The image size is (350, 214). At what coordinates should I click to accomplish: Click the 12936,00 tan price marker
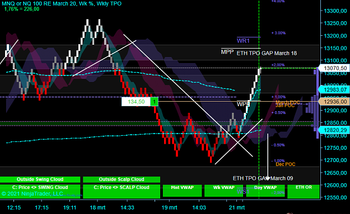(x=334, y=102)
